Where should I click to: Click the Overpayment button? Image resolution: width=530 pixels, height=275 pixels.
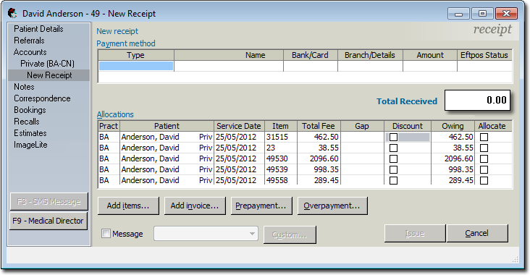click(332, 206)
